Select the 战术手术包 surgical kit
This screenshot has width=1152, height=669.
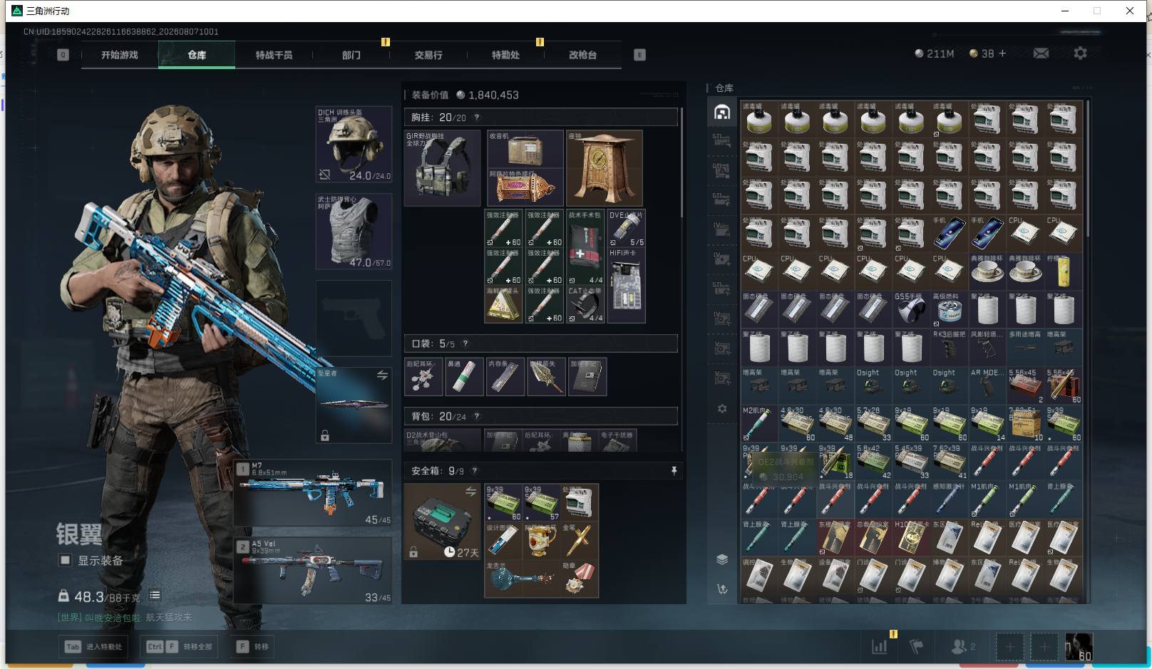(585, 247)
